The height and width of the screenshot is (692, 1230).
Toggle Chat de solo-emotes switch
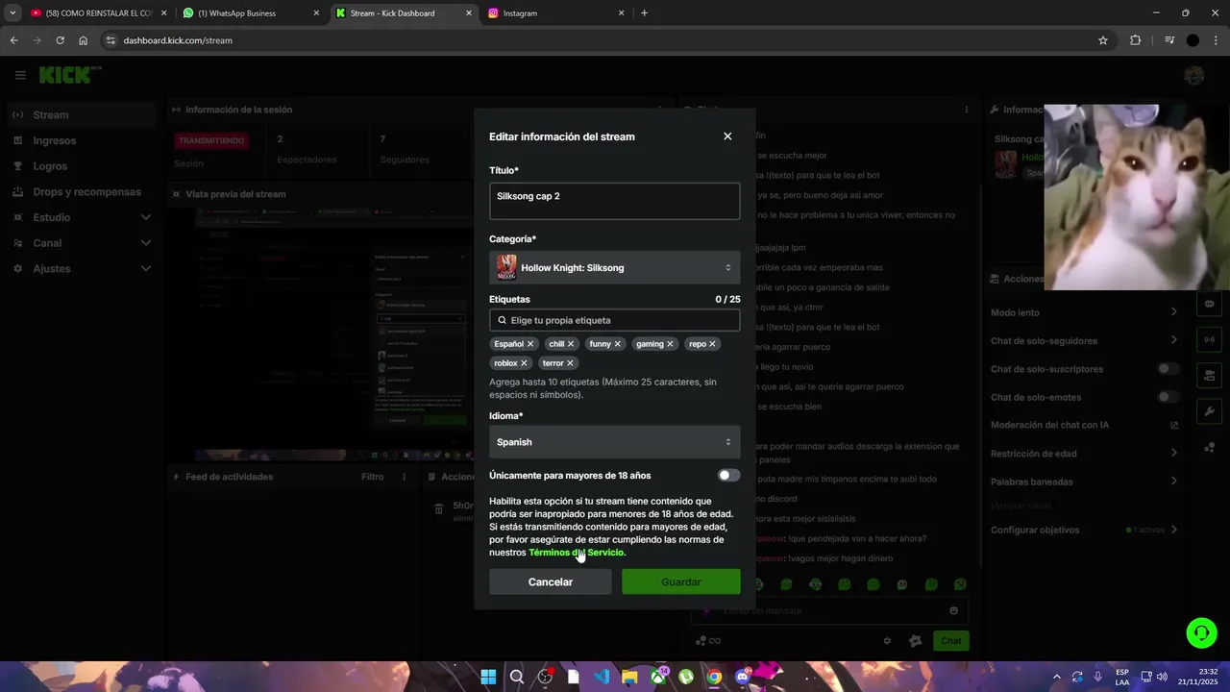(1168, 397)
